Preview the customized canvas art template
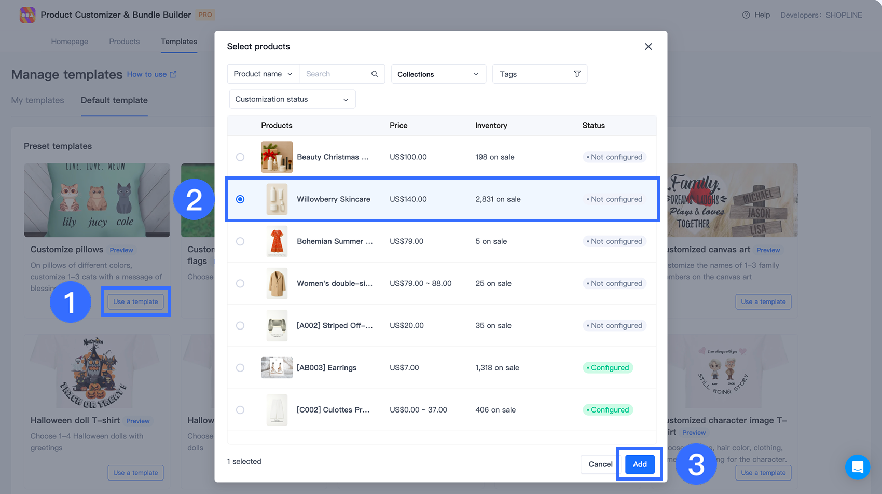The image size is (882, 494). pos(768,250)
